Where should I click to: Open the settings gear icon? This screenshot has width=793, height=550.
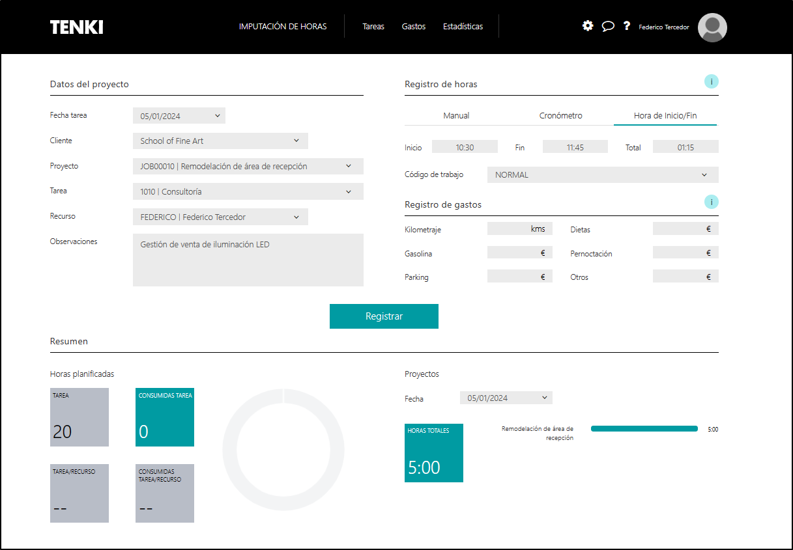point(588,26)
